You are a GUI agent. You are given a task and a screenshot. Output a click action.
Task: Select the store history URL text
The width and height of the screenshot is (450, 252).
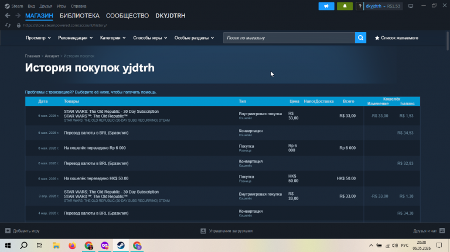[65, 25]
